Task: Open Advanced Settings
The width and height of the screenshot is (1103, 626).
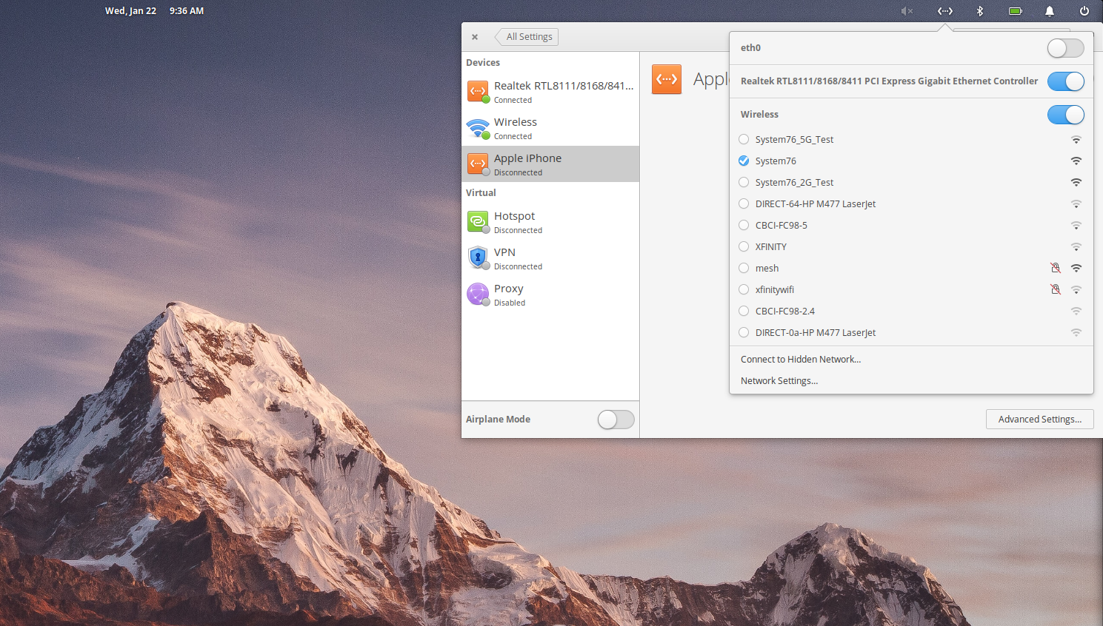Action: click(x=1039, y=419)
